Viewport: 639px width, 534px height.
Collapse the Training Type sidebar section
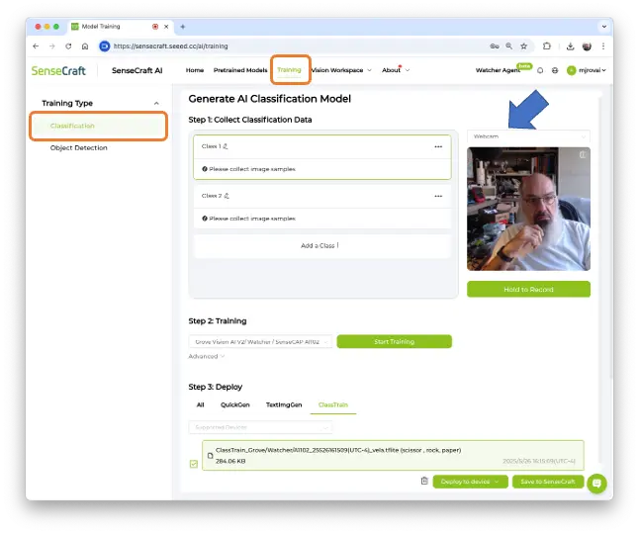tap(156, 103)
